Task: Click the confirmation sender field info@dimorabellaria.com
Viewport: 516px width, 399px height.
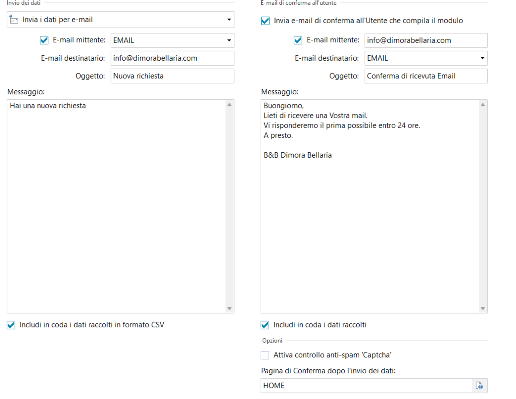Action: [426, 40]
